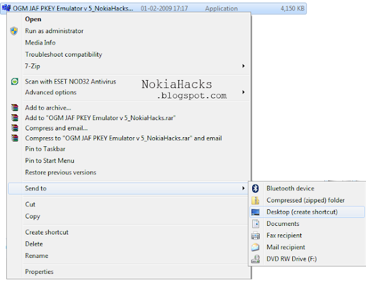Select Restore previous versions
Viewport: 366px width, 283px height.
[129, 172]
